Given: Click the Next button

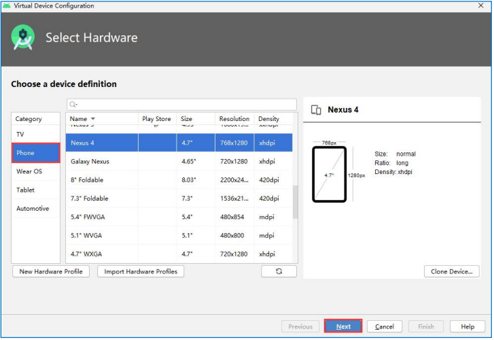Looking at the screenshot, I should coord(344,327).
